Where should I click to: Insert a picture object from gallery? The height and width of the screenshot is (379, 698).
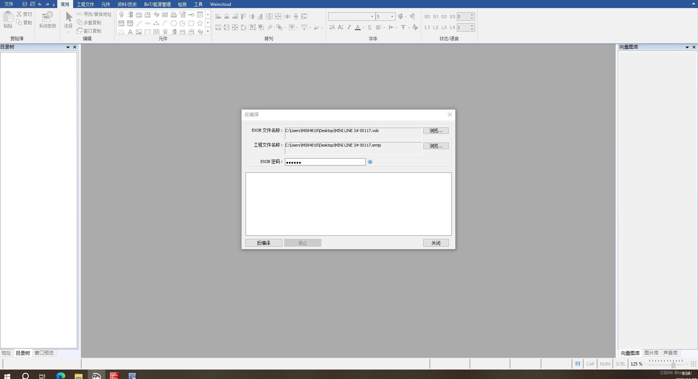[139, 32]
